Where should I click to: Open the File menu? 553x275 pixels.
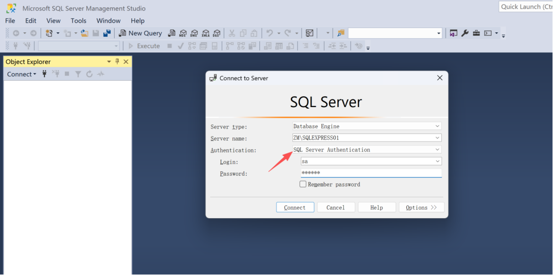pyautogui.click(x=10, y=21)
